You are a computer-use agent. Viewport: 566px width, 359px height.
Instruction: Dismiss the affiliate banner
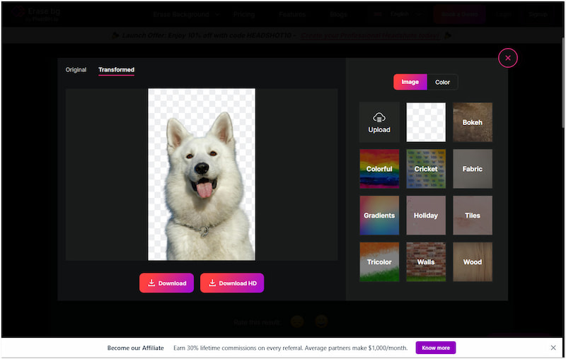(553, 348)
